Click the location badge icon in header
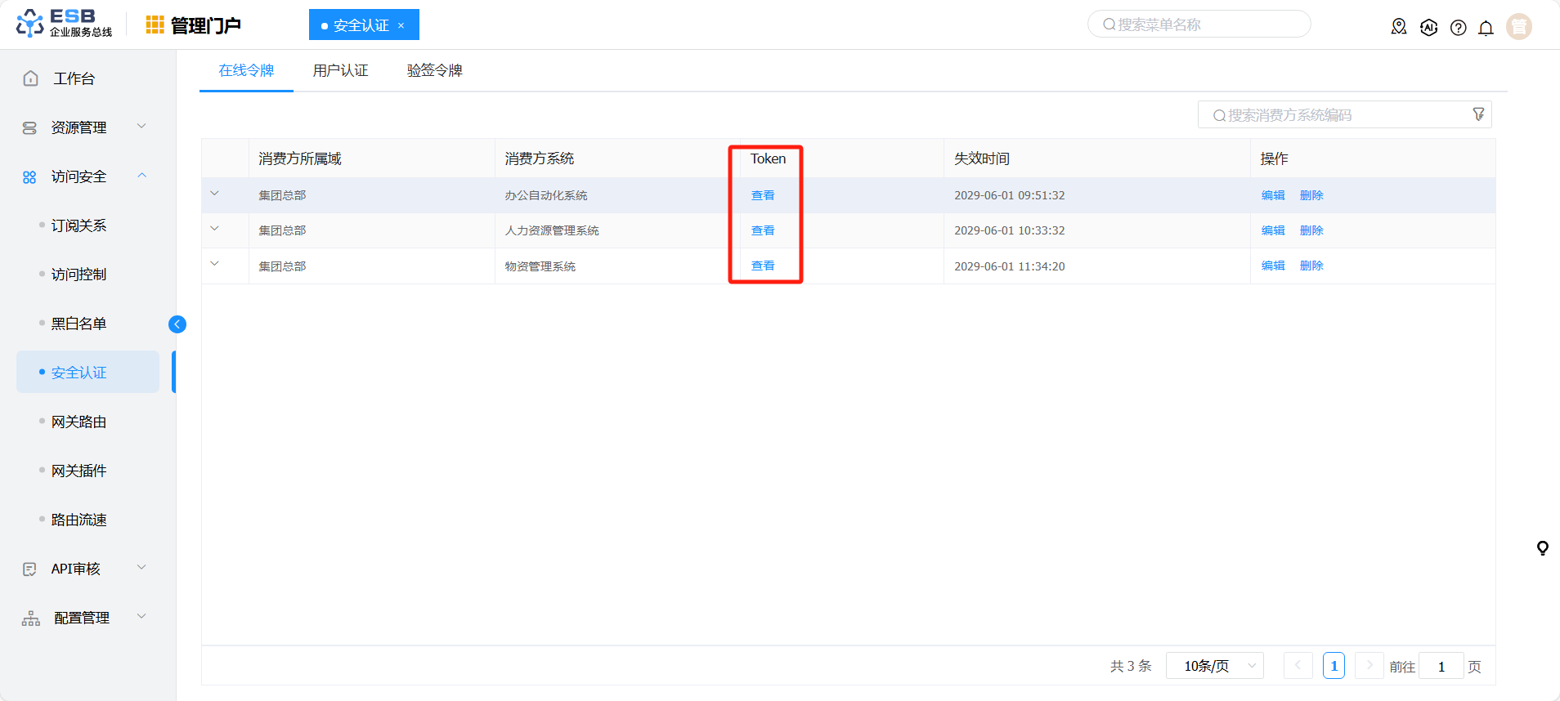 click(x=1399, y=27)
